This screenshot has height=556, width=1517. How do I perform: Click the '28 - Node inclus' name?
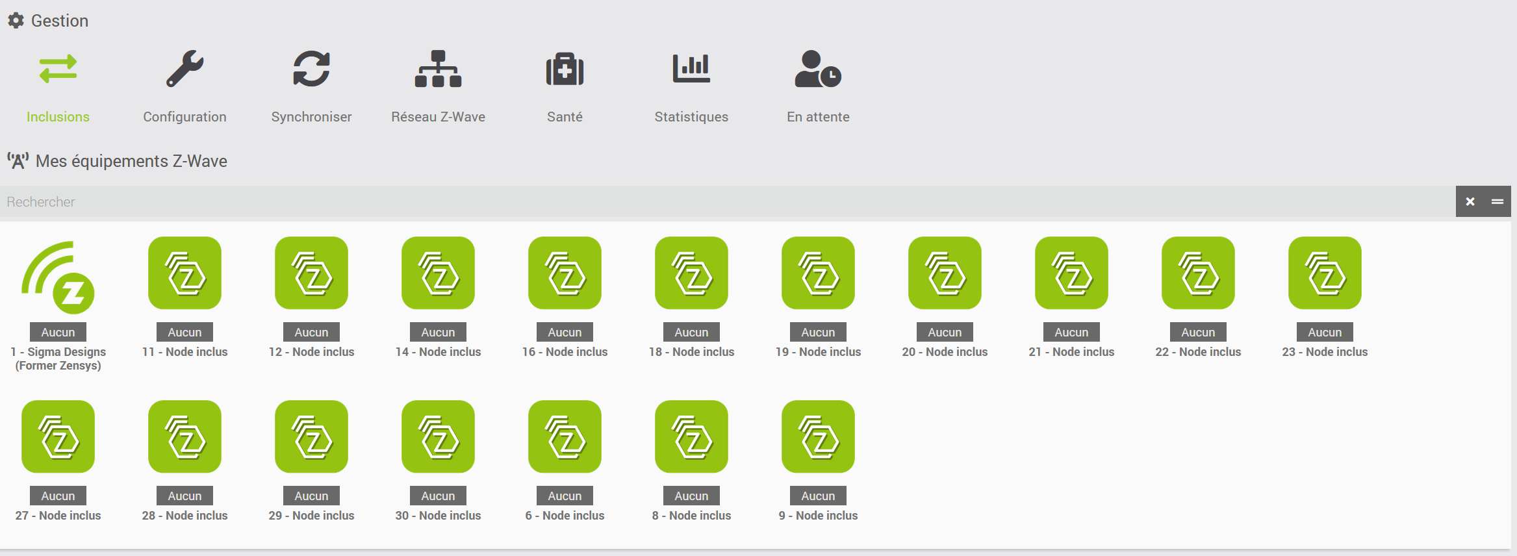185,516
